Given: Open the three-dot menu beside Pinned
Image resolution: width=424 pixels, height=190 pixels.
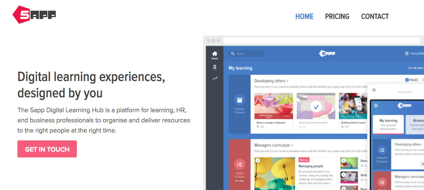Looking at the screenshot, I should coord(423,80).
